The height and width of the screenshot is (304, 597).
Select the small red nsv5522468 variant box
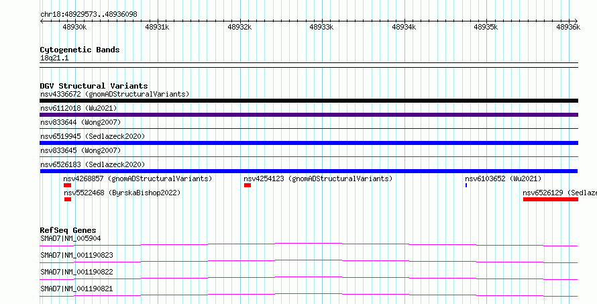pyautogui.click(x=68, y=199)
